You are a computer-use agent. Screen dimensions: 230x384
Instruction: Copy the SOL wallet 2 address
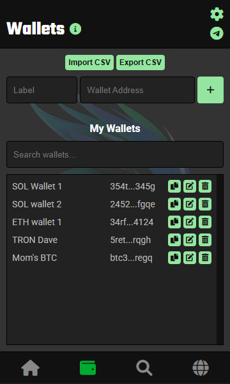click(174, 204)
